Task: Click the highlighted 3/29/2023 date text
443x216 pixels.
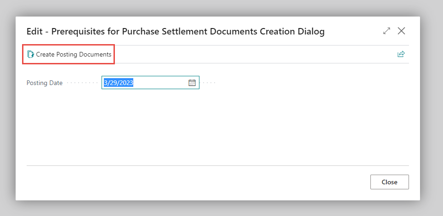Action: [119, 83]
